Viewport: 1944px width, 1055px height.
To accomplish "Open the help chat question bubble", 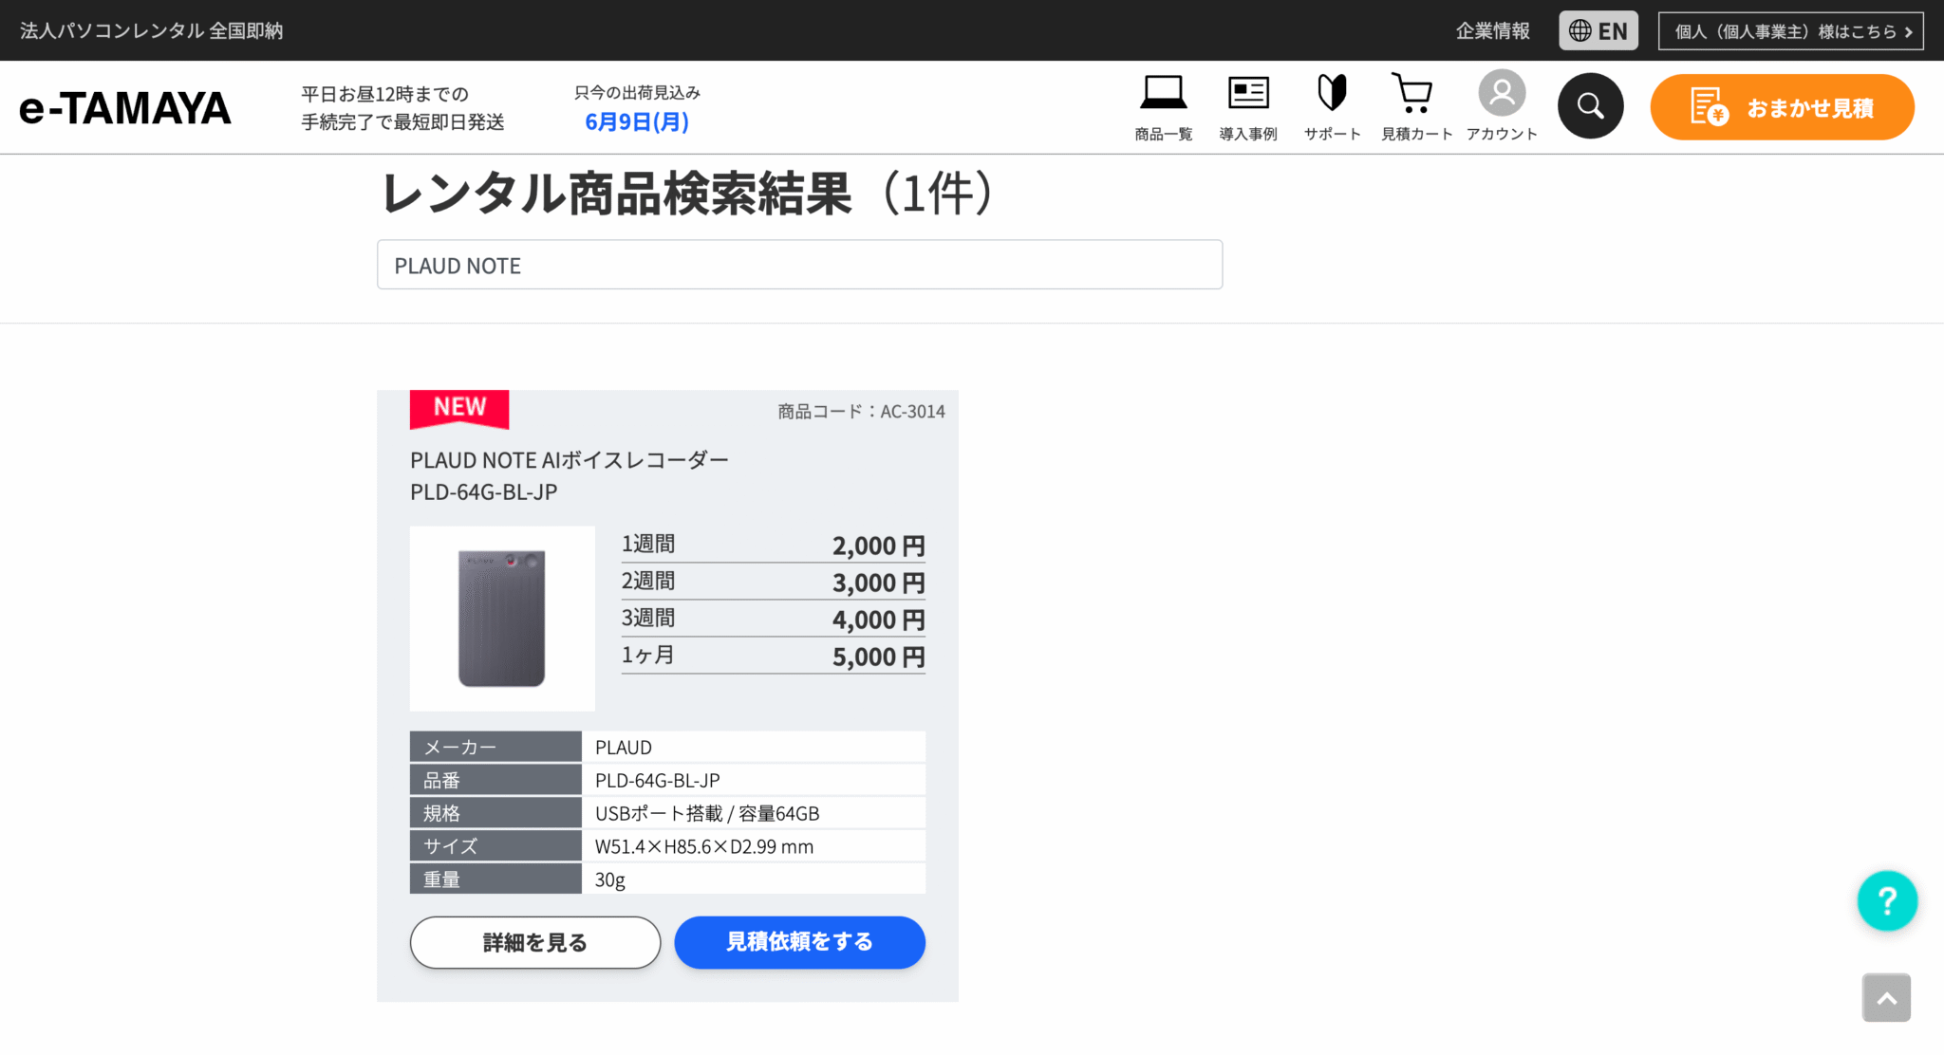I will [x=1887, y=900].
